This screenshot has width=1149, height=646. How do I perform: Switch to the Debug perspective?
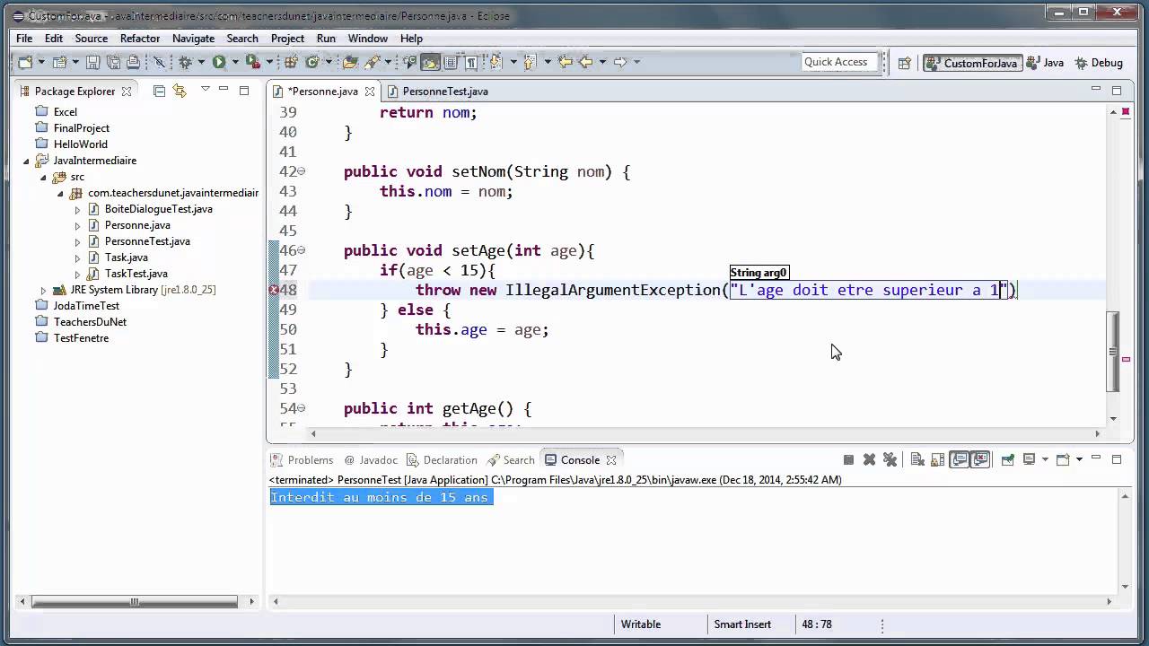(1099, 63)
